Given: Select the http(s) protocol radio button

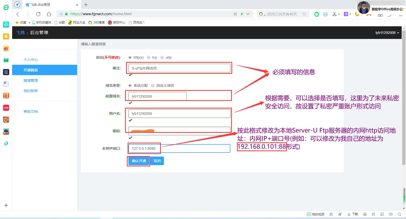Looking at the screenshot, I should click(x=130, y=57).
